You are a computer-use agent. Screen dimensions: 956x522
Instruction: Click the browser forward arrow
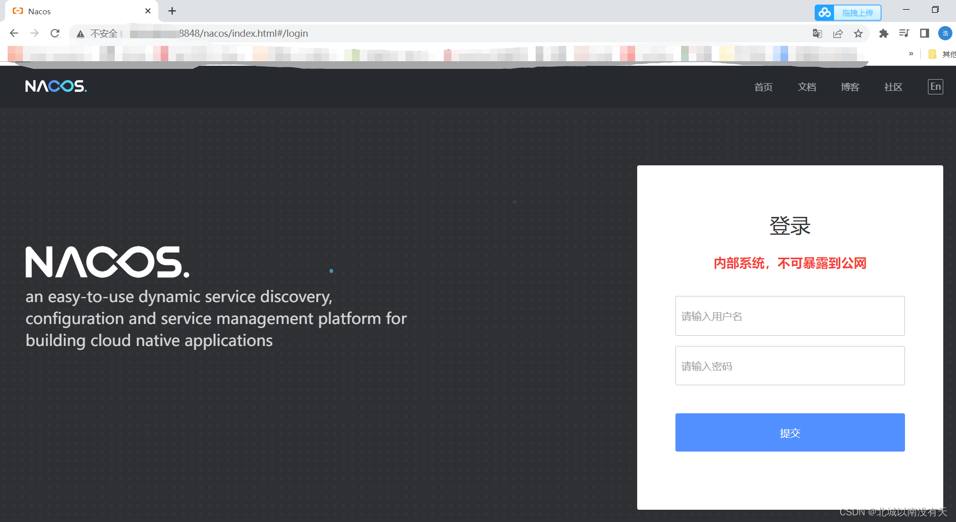pyautogui.click(x=34, y=33)
